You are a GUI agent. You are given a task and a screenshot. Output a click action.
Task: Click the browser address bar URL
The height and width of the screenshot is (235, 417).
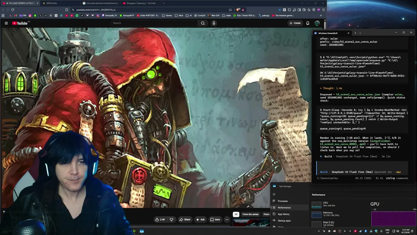(96, 10)
